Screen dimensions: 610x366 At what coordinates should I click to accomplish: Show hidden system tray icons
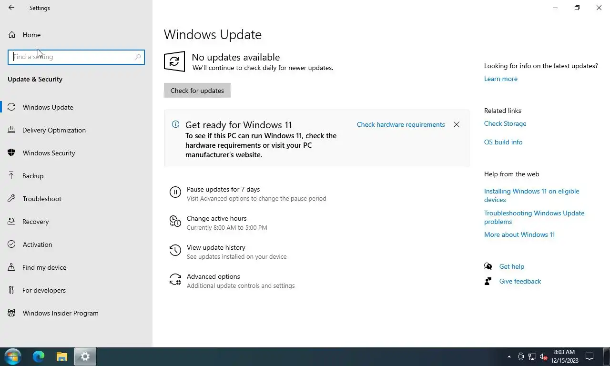point(509,356)
